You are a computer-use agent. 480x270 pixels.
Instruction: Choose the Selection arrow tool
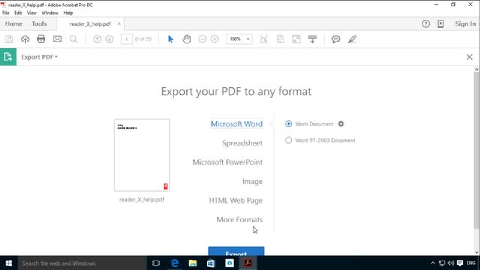[x=171, y=39]
